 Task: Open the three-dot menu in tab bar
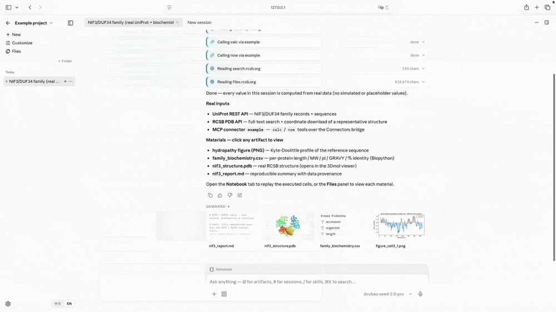(537, 22)
